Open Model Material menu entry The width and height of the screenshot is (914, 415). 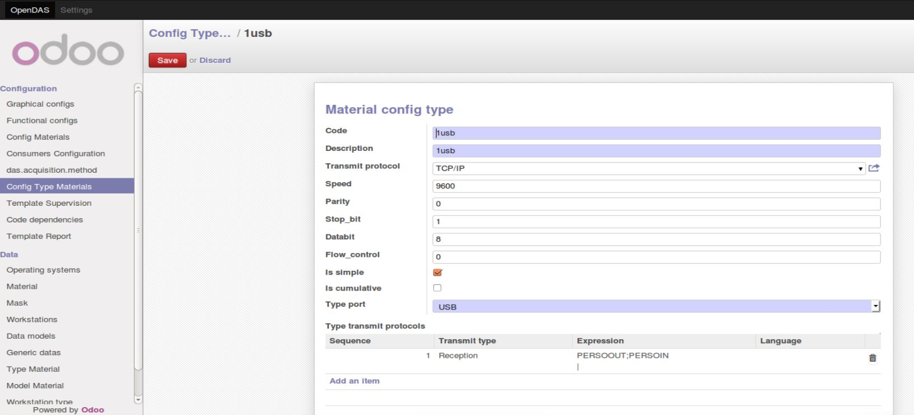click(35, 385)
